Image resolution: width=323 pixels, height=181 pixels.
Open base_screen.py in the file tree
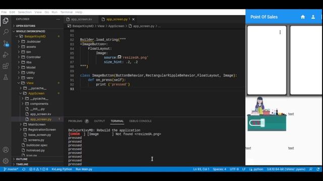click(x=37, y=135)
